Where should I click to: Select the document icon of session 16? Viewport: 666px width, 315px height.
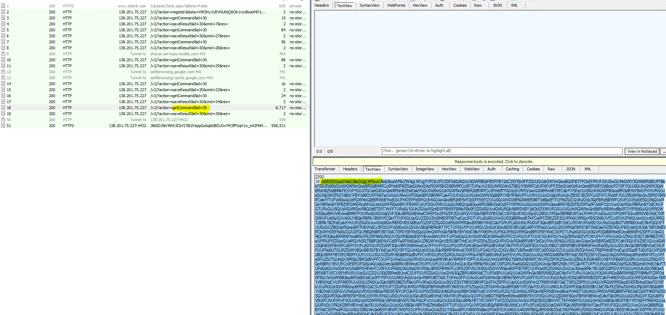pos(3,96)
